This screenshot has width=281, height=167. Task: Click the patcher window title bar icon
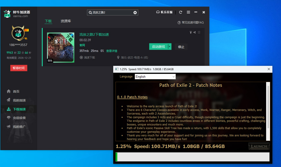pyautogui.click(x=117, y=69)
